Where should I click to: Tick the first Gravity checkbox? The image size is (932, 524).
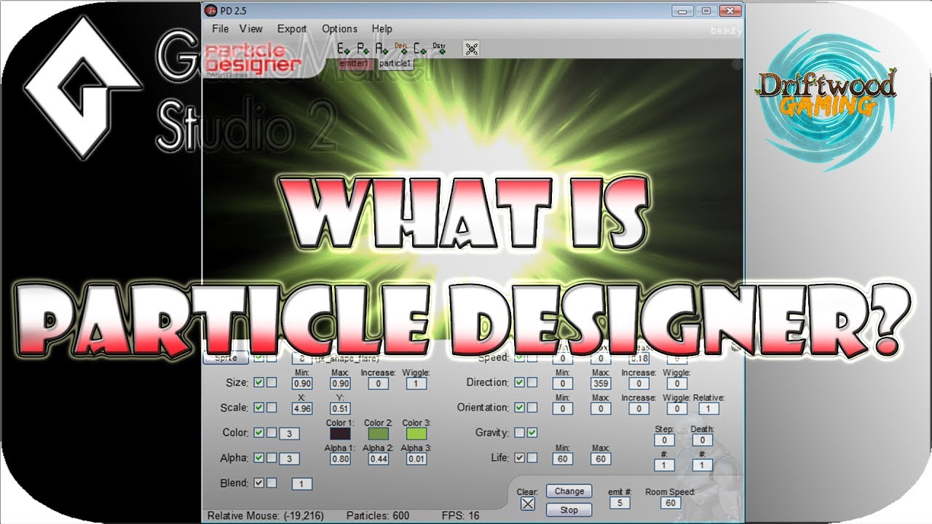pyautogui.click(x=519, y=432)
